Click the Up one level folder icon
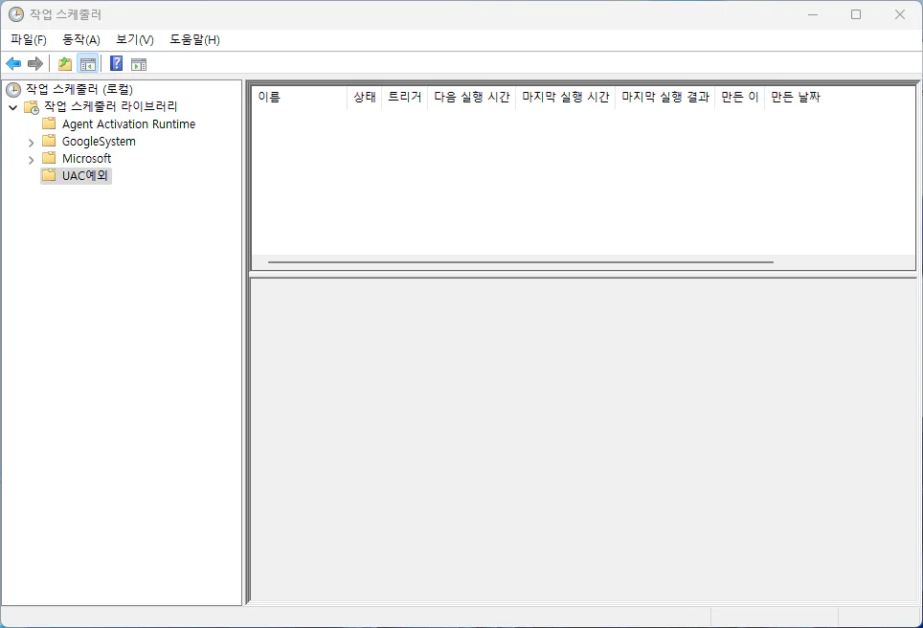 [65, 63]
